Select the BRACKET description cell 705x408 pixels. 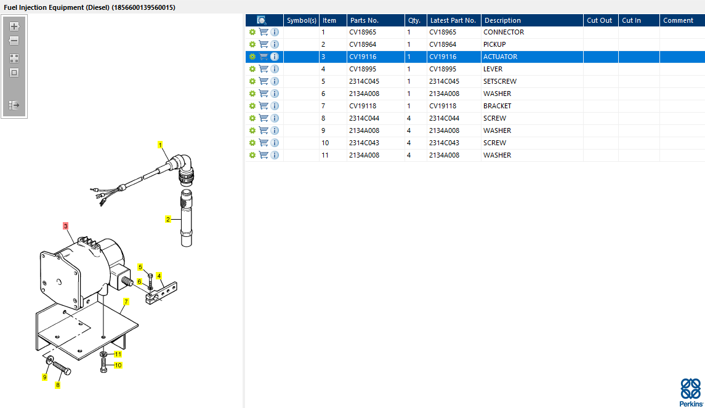tap(532, 106)
